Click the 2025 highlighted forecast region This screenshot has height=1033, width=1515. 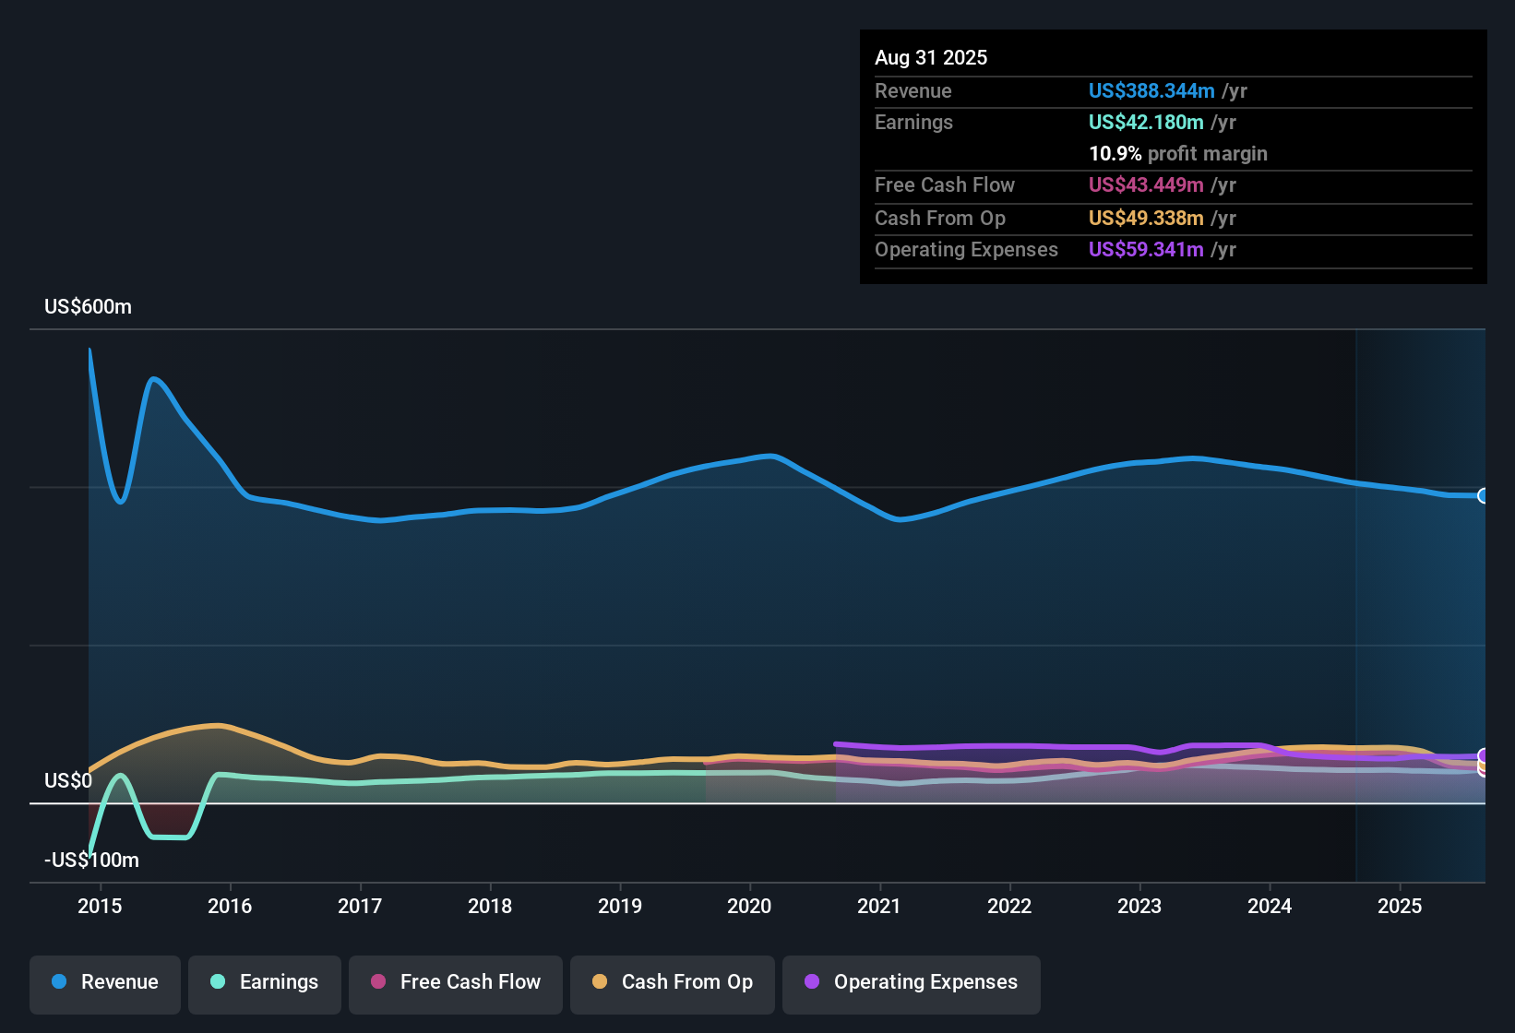[x=1421, y=600]
